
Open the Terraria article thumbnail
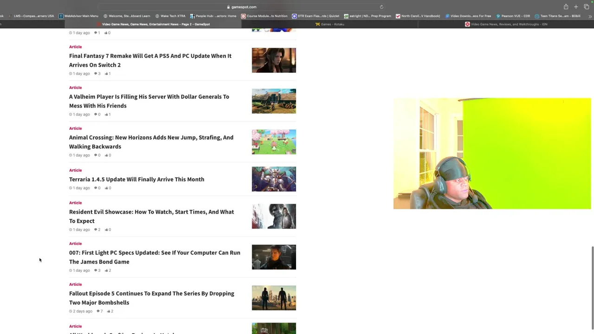(274, 179)
